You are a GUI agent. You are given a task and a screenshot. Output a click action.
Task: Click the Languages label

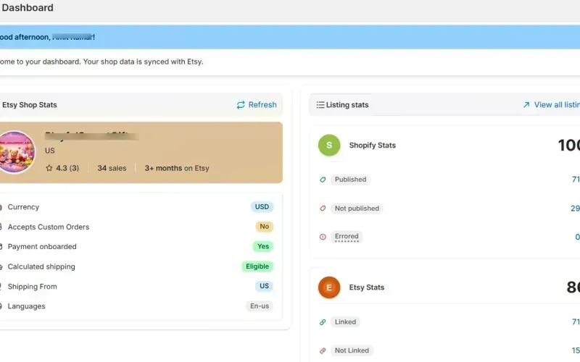coord(26,306)
